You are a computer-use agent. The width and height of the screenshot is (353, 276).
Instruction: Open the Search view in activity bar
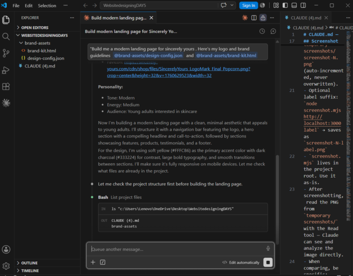tap(6, 36)
